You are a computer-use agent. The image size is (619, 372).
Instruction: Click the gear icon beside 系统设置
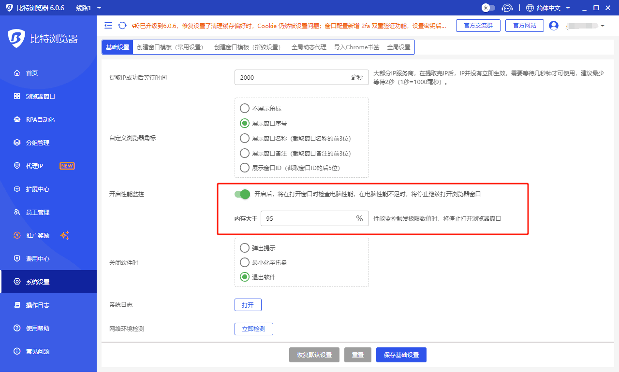(17, 282)
